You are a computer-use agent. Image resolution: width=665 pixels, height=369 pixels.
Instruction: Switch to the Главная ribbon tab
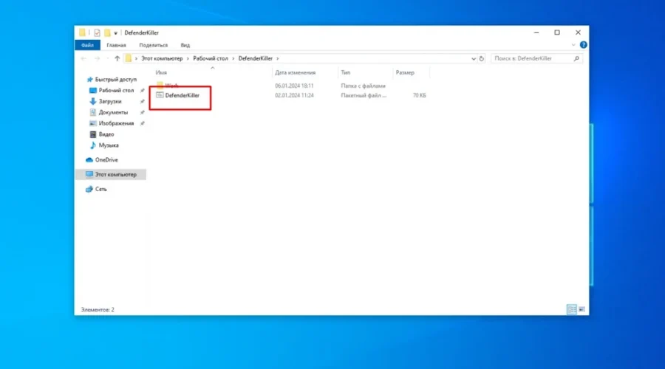click(x=116, y=45)
